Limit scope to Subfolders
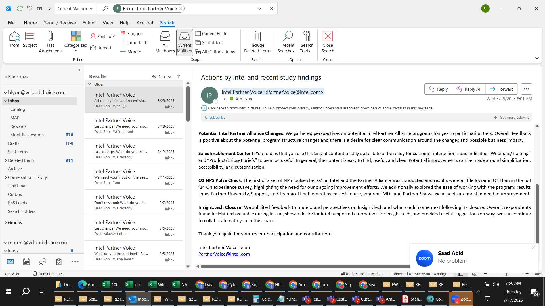 point(209,42)
